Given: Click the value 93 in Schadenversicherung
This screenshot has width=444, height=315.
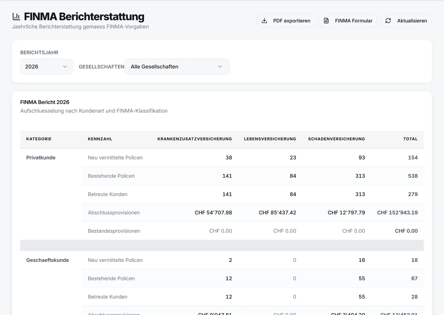Looking at the screenshot, I should click(x=362, y=158).
